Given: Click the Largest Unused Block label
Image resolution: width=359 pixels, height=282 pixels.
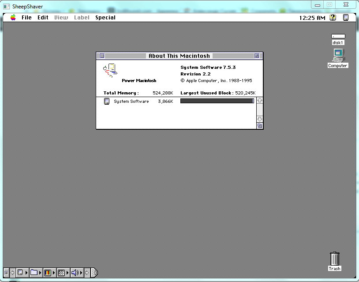Looking at the screenshot, I should tap(207, 93).
